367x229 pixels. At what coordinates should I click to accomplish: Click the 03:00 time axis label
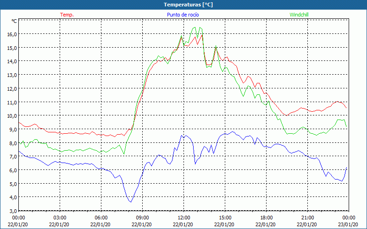pyautogui.click(x=60, y=218)
